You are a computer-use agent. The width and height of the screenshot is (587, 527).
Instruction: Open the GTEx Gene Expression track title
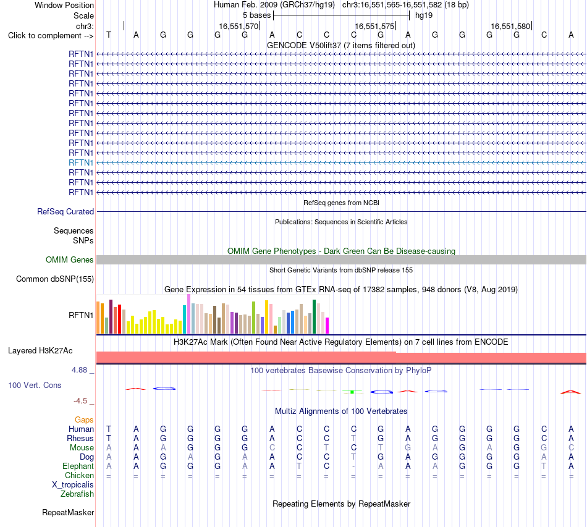tap(341, 289)
